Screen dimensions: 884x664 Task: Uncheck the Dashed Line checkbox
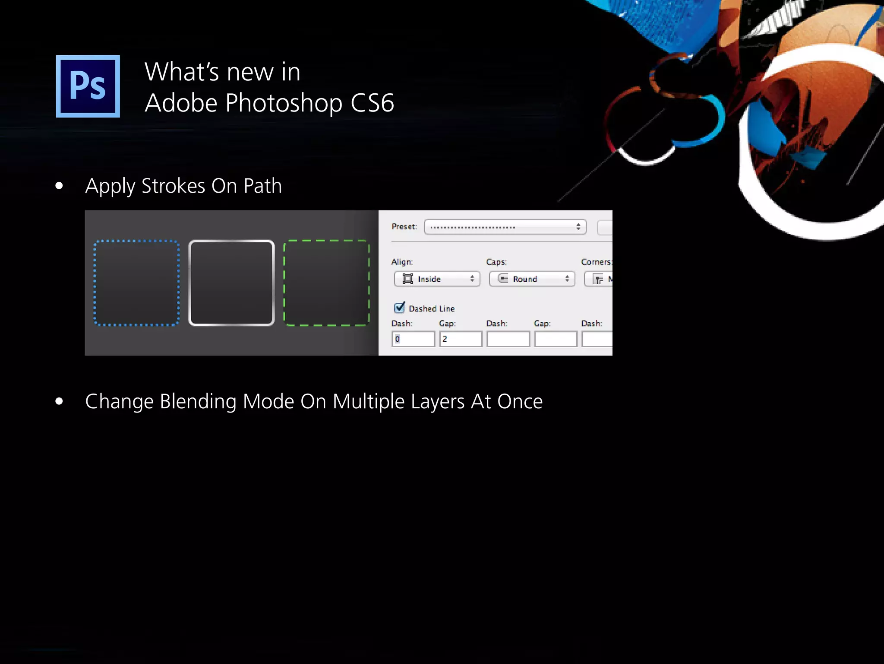[399, 308]
